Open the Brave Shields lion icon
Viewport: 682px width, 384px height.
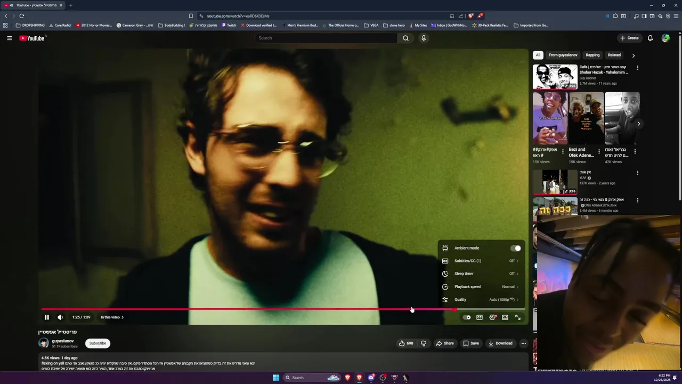point(470,16)
